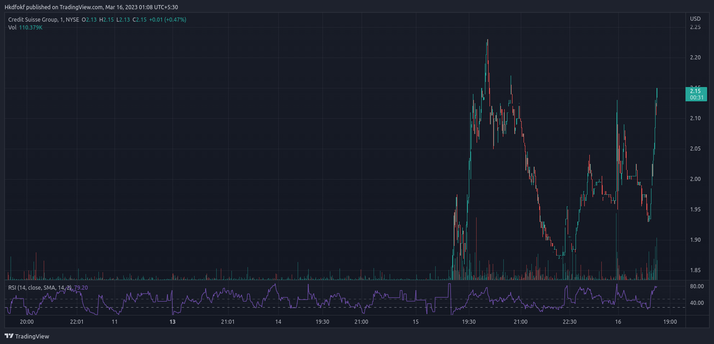Click the 21:00 label after date 14
Screen dimensions: 714x344
[x=362, y=322]
